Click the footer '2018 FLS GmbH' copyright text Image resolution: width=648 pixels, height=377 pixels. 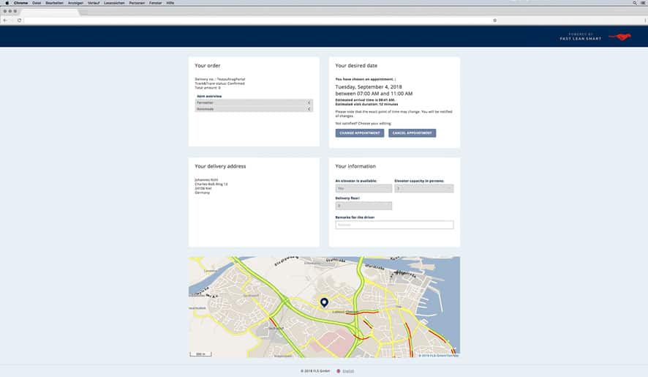point(315,371)
